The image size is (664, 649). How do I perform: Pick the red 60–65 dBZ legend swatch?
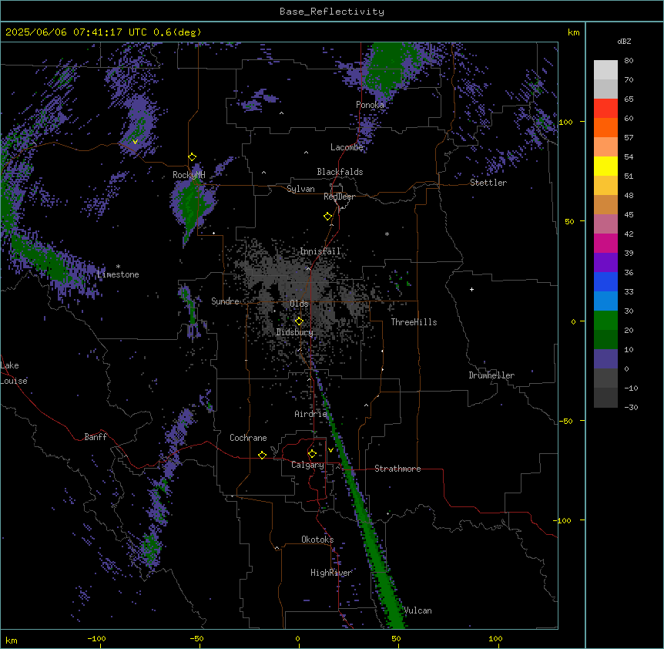tap(605, 108)
